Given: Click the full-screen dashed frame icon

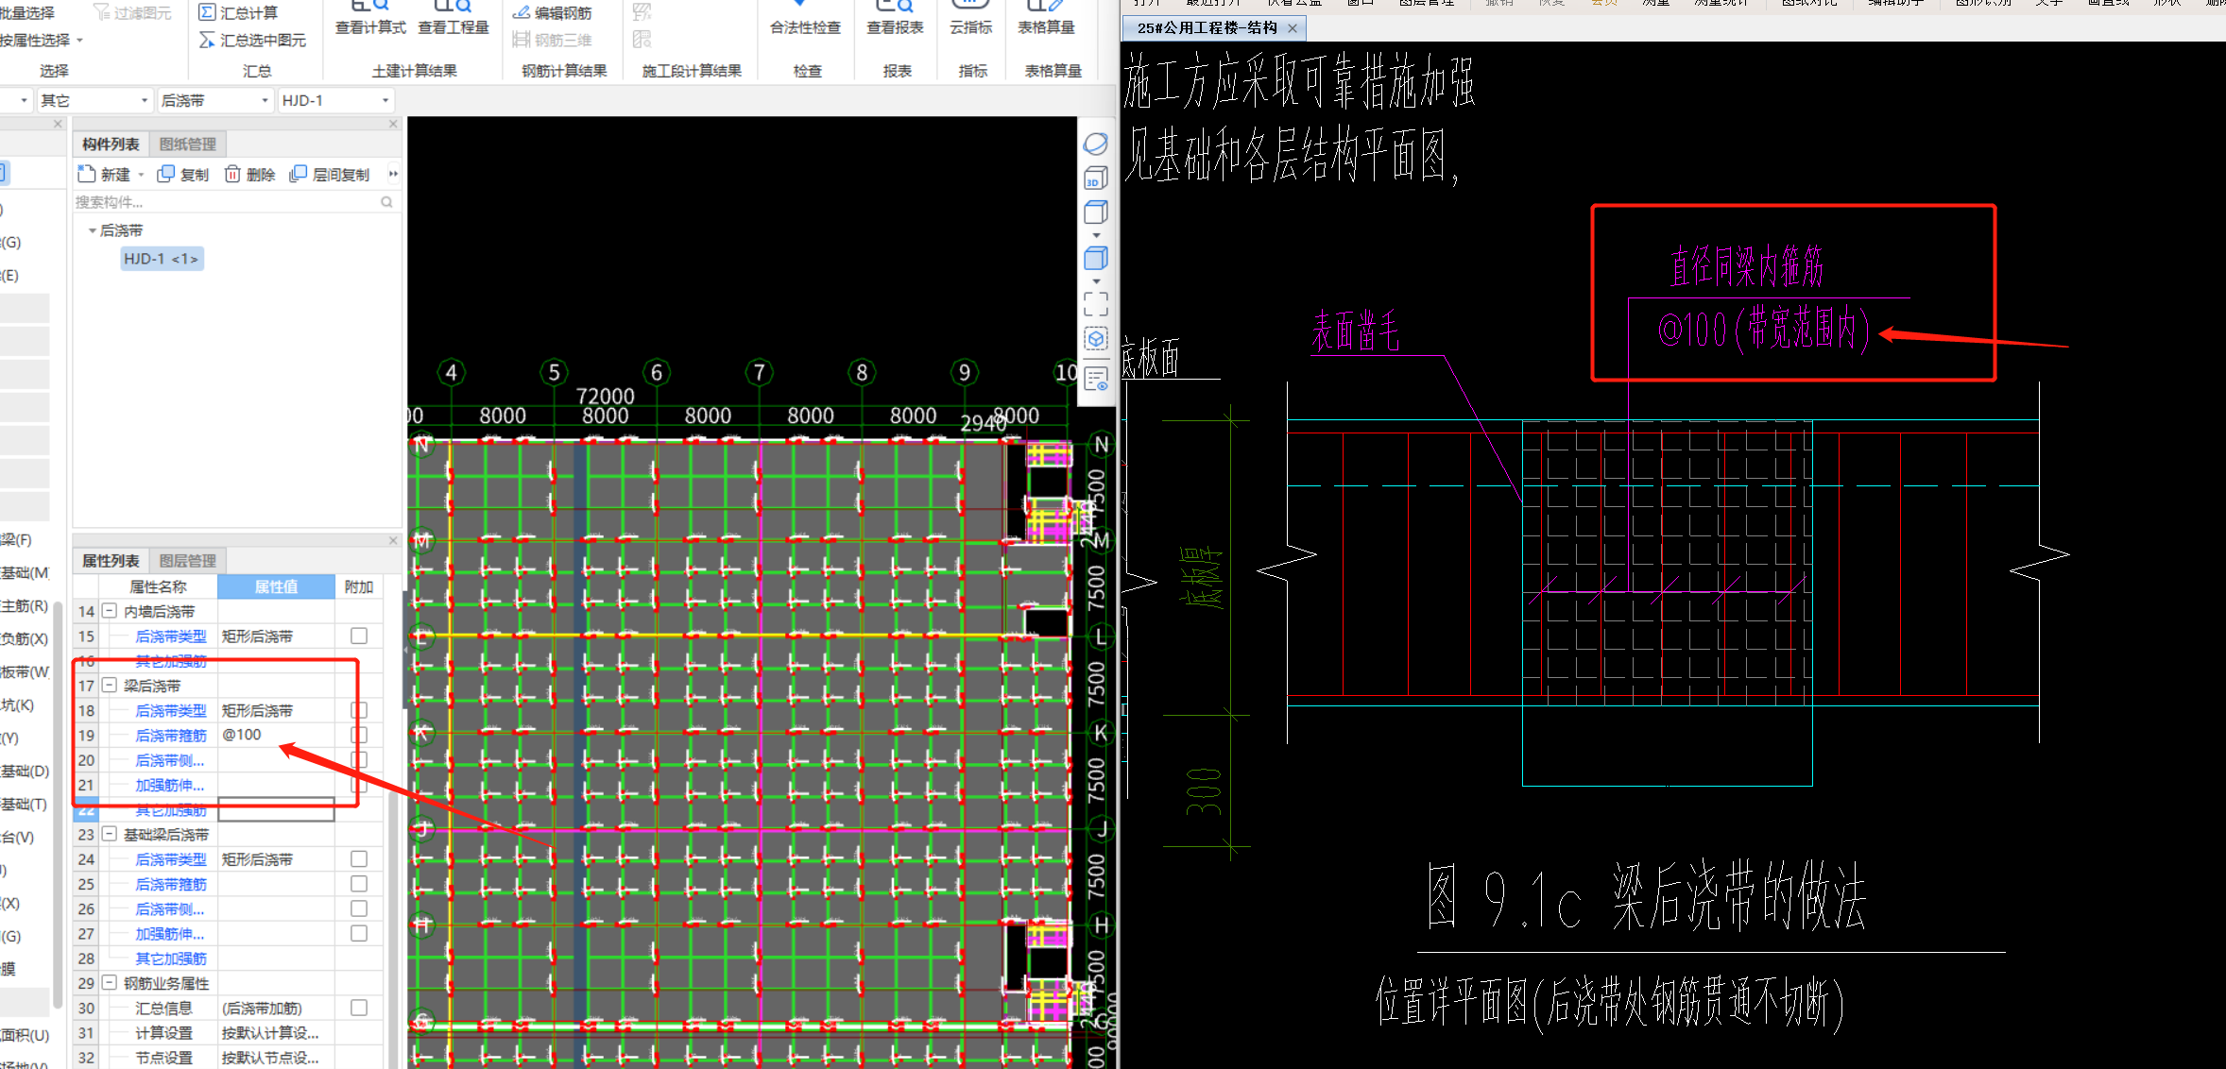Looking at the screenshot, I should tap(1095, 304).
